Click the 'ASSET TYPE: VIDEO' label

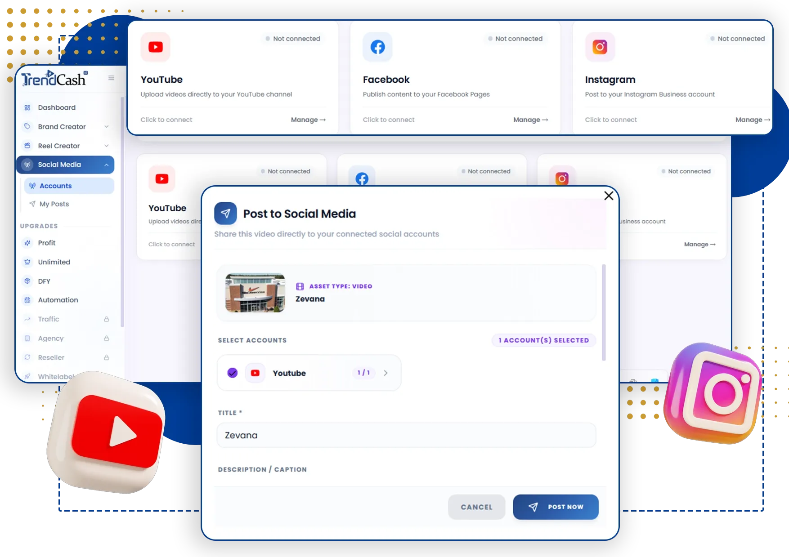tap(341, 286)
